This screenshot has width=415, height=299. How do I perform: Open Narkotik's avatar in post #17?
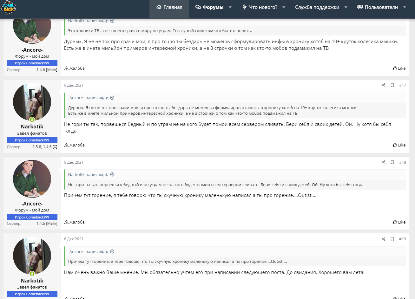pyautogui.click(x=32, y=102)
